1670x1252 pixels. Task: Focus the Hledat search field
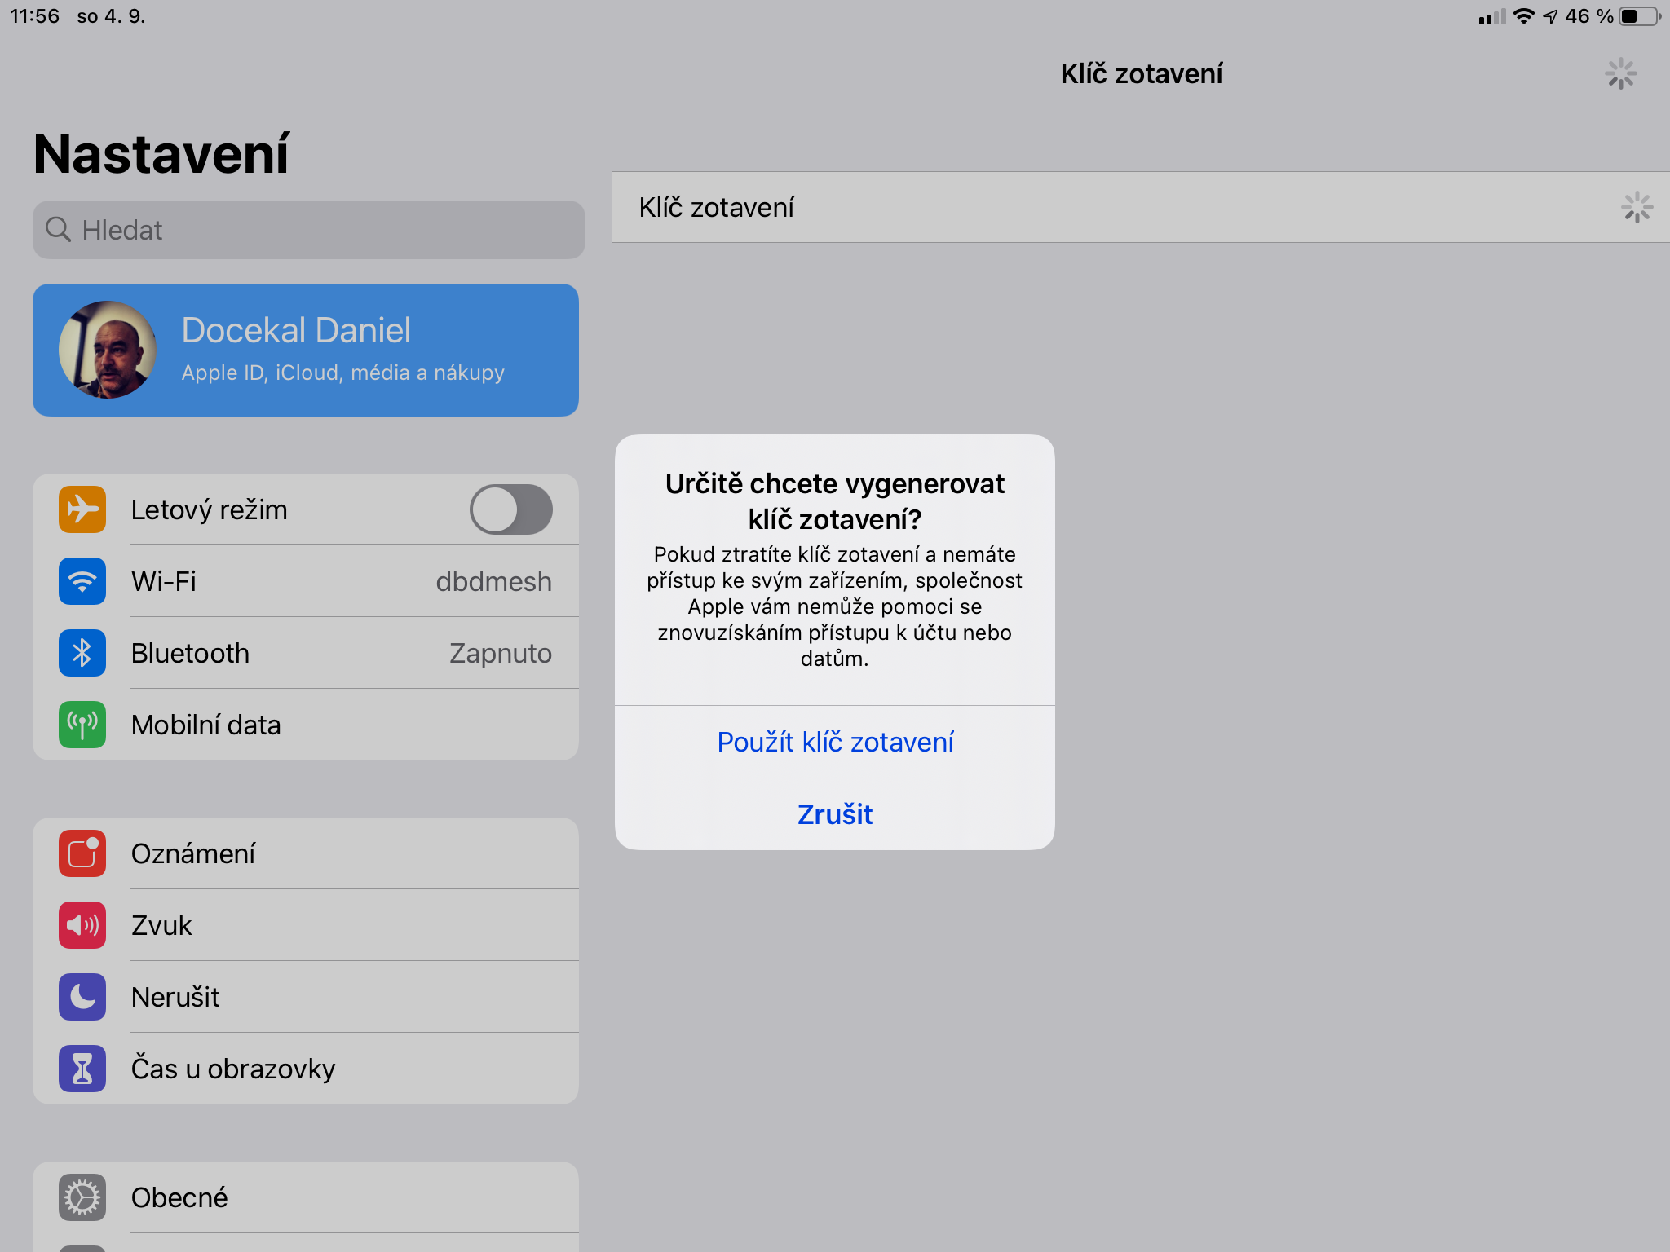point(309,230)
